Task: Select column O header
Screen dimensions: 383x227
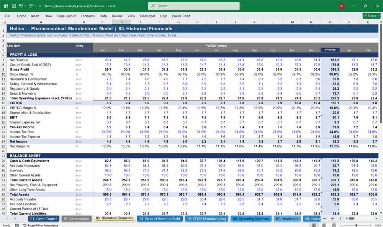Action: [330, 22]
